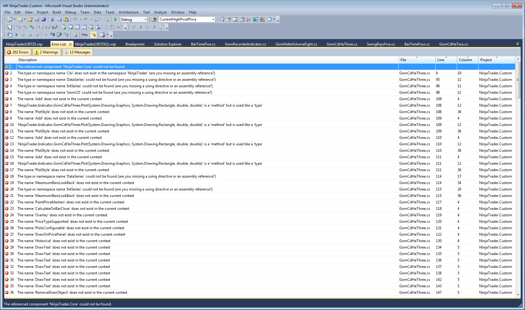The width and height of the screenshot is (525, 310).
Task: Select error 2 about namespace 'Cbi'
Action: click(260, 73)
